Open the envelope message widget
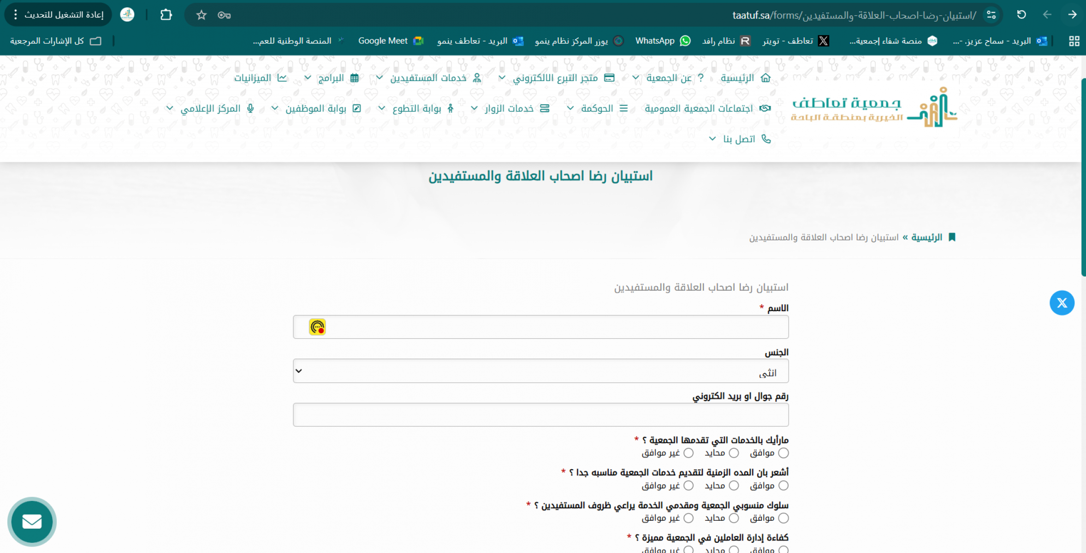The height and width of the screenshot is (553, 1086). click(x=32, y=521)
